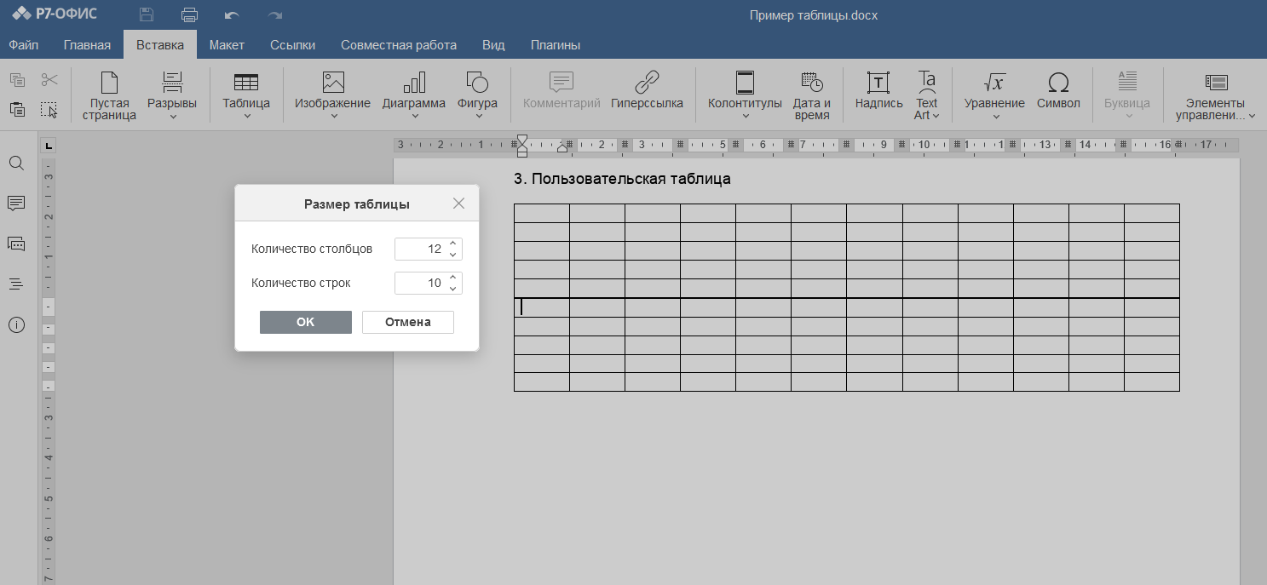
Task: Insert Дата и время
Action: click(812, 95)
